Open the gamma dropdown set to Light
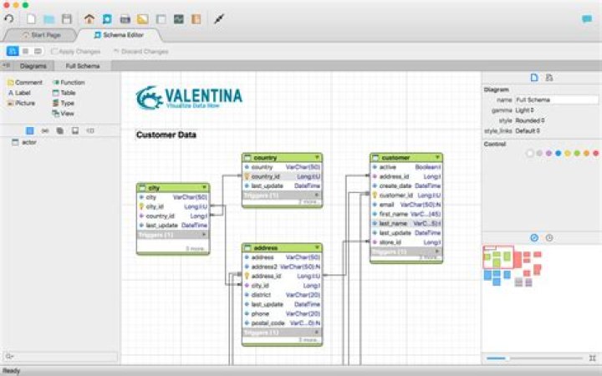This screenshot has width=602, height=376. coord(524,110)
